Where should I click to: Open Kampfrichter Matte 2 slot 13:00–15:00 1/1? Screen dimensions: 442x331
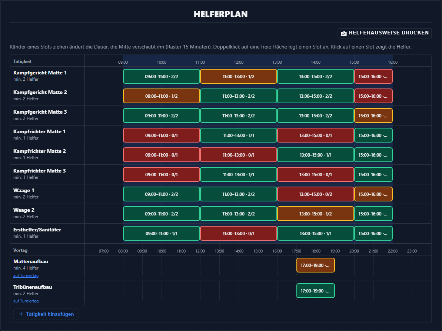tap(315, 155)
